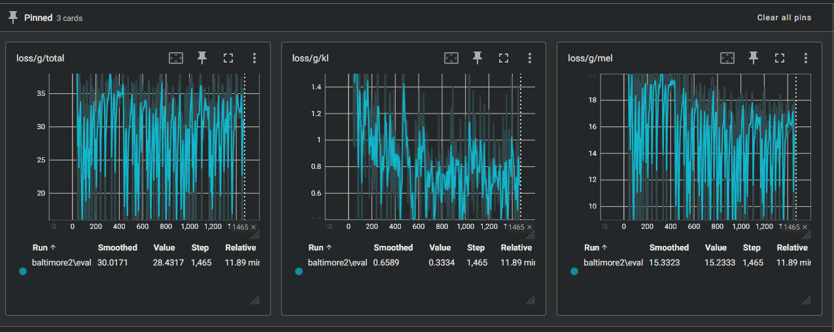Expand loss/g/kl chart to fullscreen
This screenshot has width=834, height=332.
click(504, 58)
